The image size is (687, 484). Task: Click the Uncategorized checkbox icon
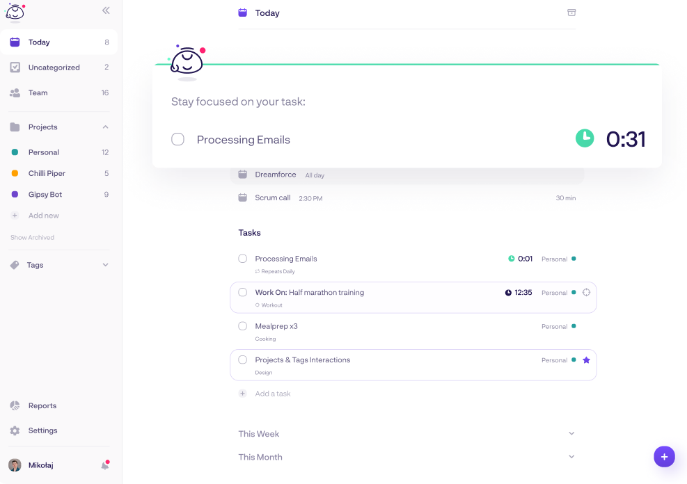[x=15, y=67]
